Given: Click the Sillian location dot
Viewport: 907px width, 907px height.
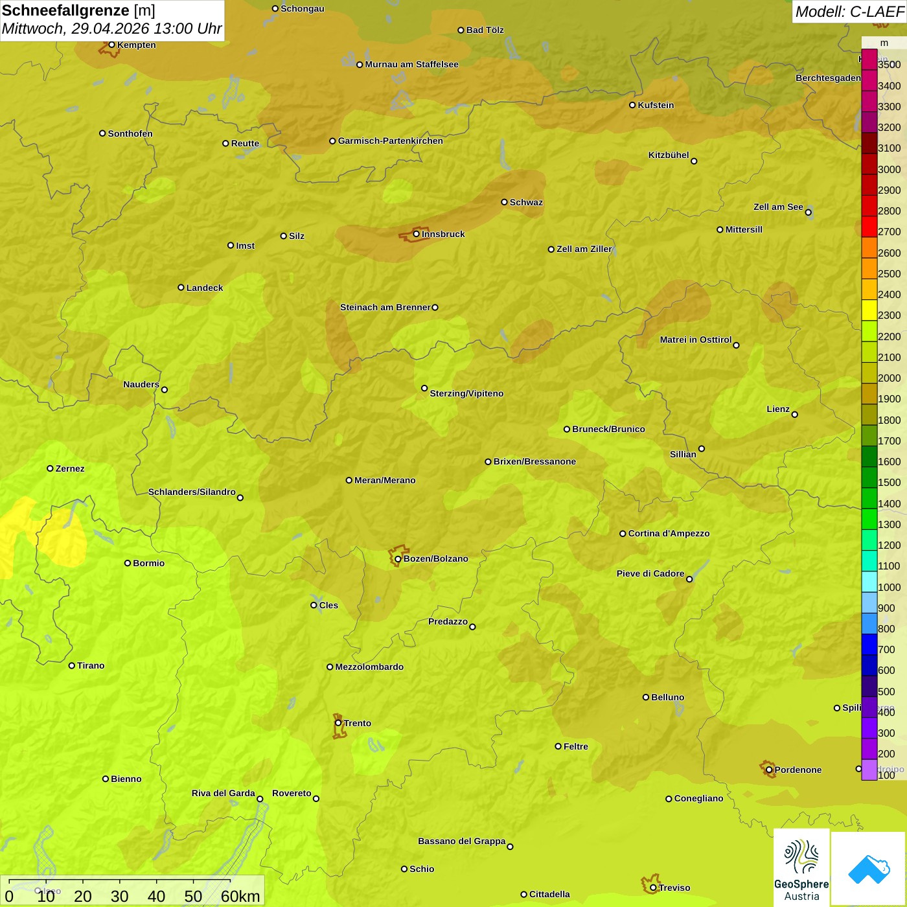Looking at the screenshot, I should [x=702, y=448].
